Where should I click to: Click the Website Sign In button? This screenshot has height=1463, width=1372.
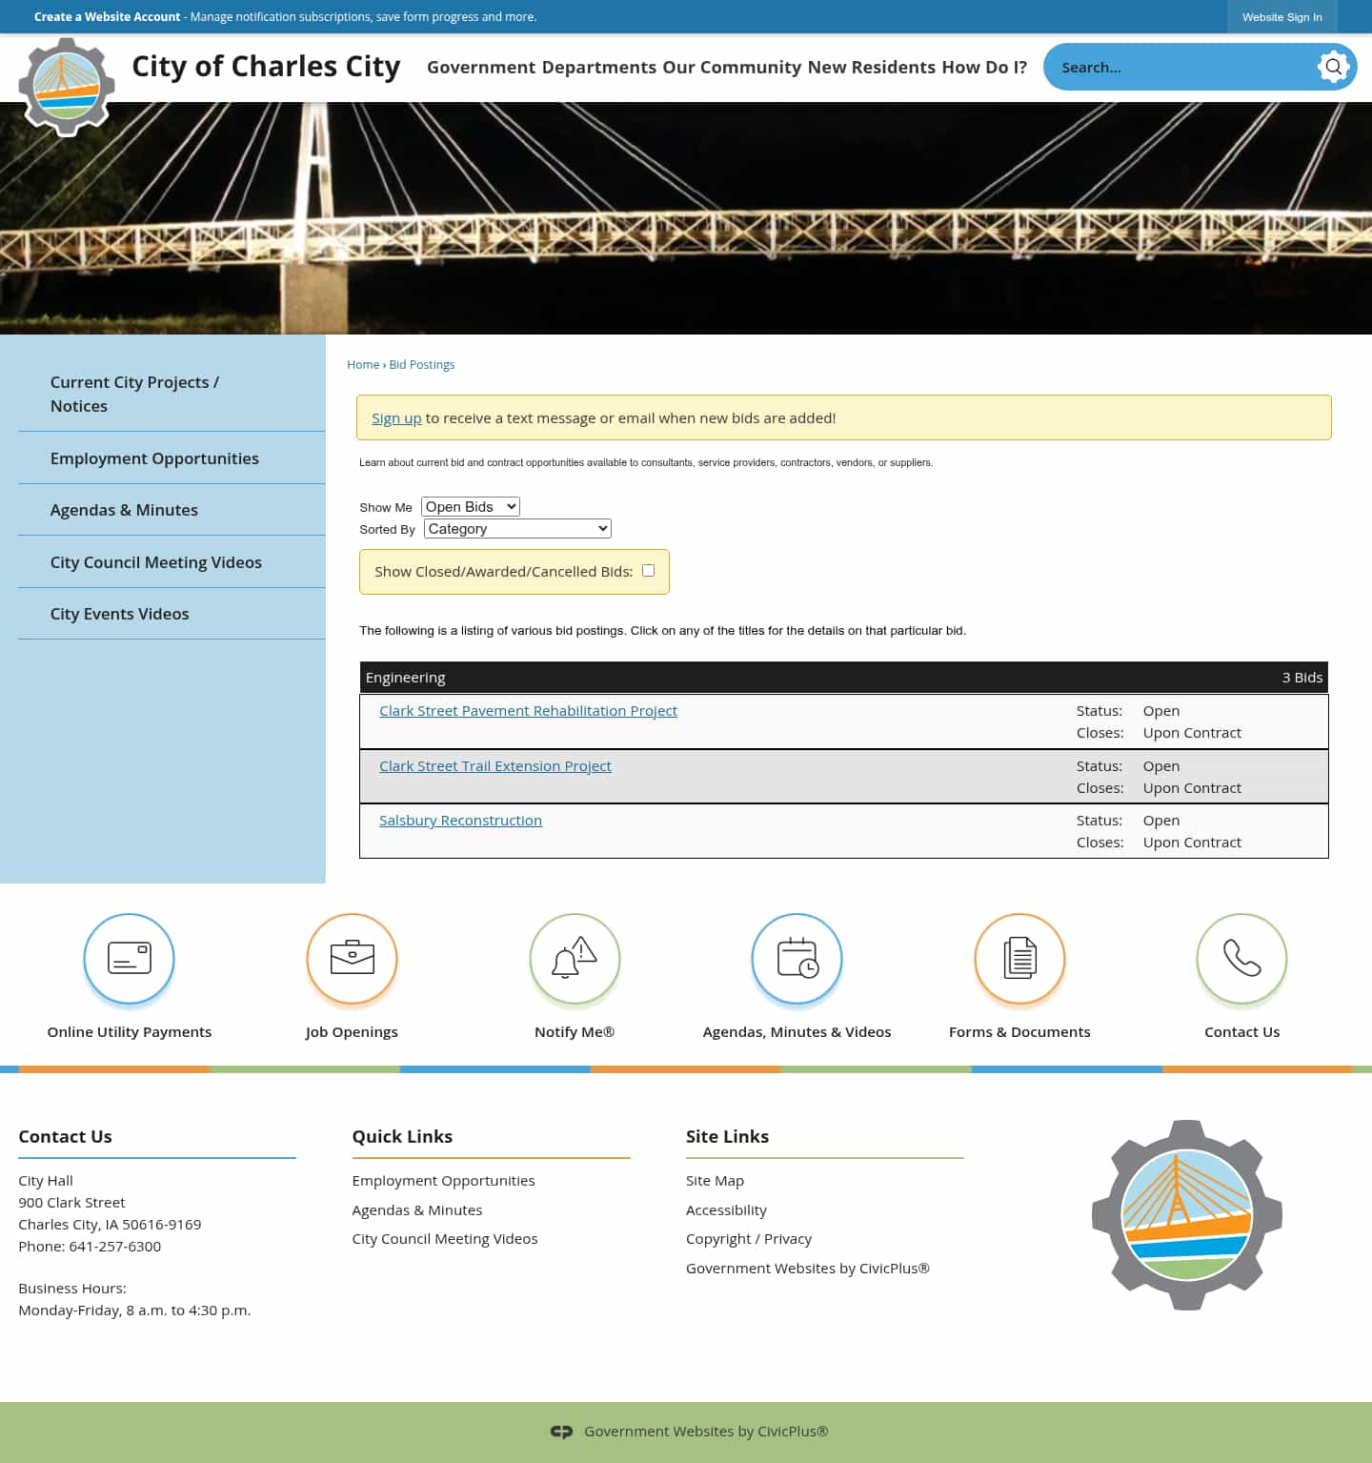tap(1281, 17)
